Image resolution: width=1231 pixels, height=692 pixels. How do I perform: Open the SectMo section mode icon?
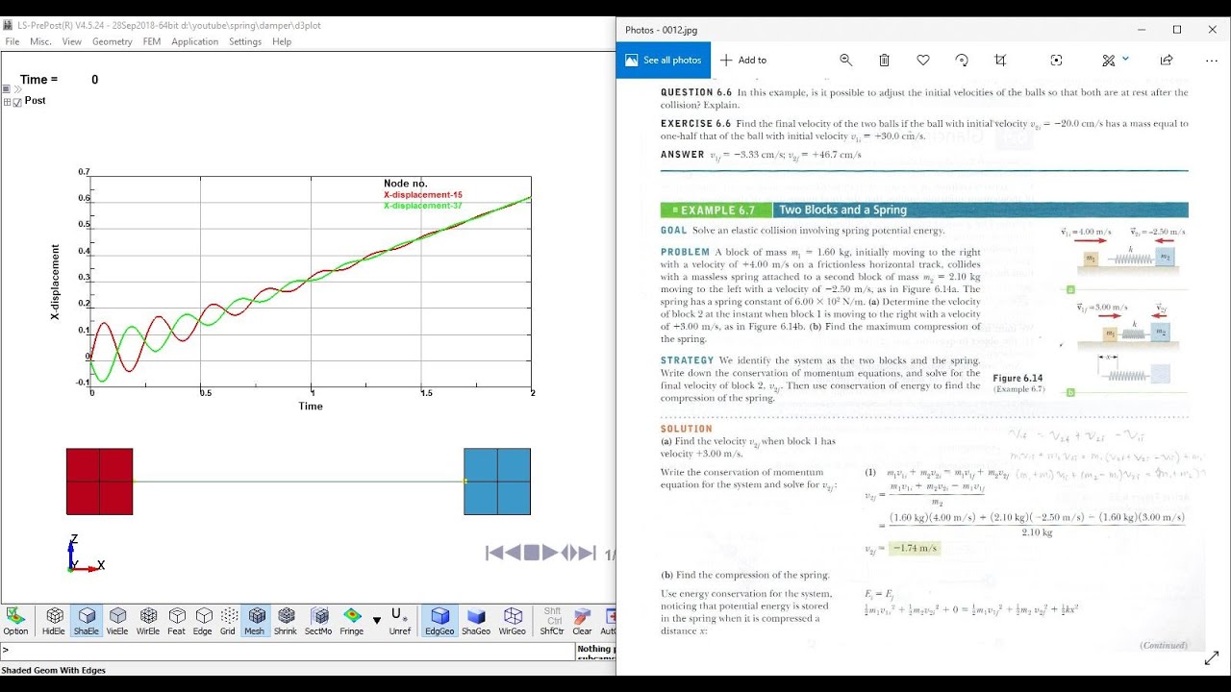pos(318,621)
